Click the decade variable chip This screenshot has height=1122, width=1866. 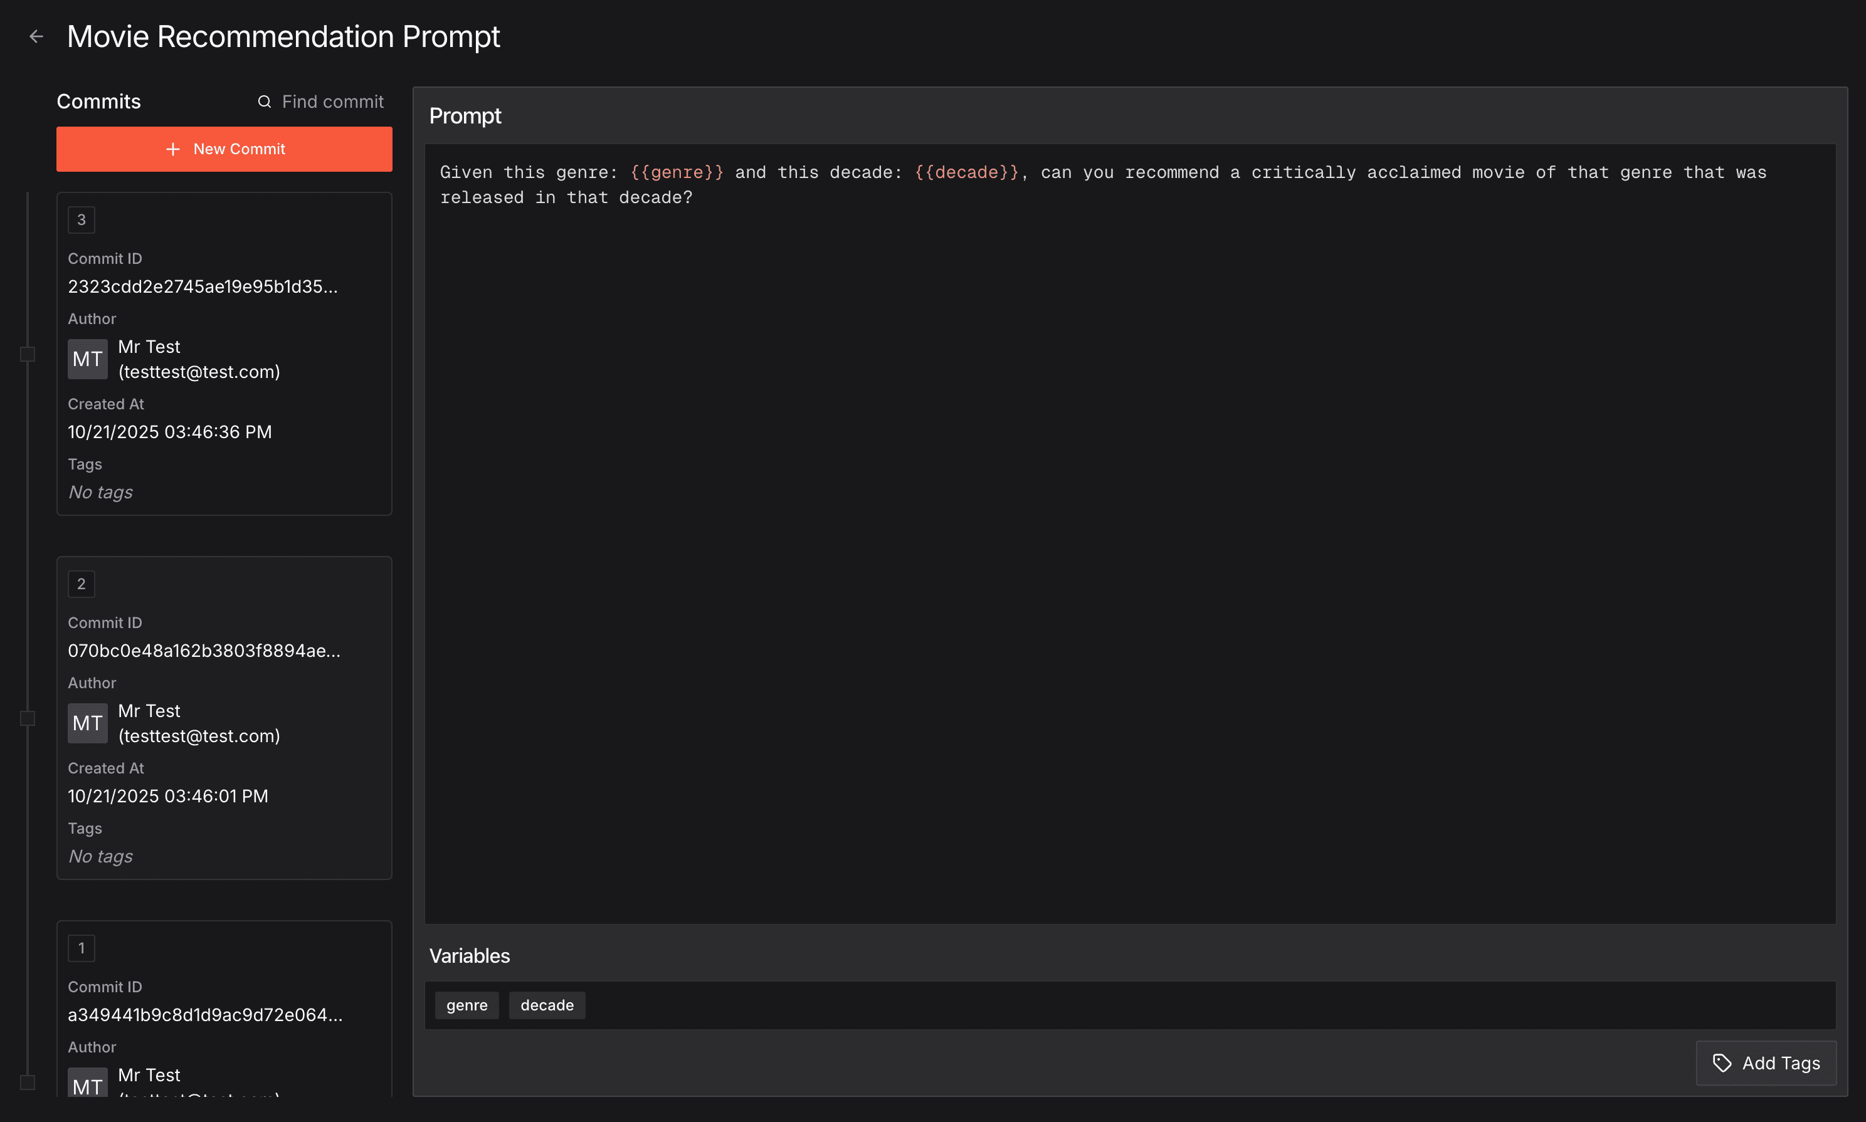tap(547, 1005)
